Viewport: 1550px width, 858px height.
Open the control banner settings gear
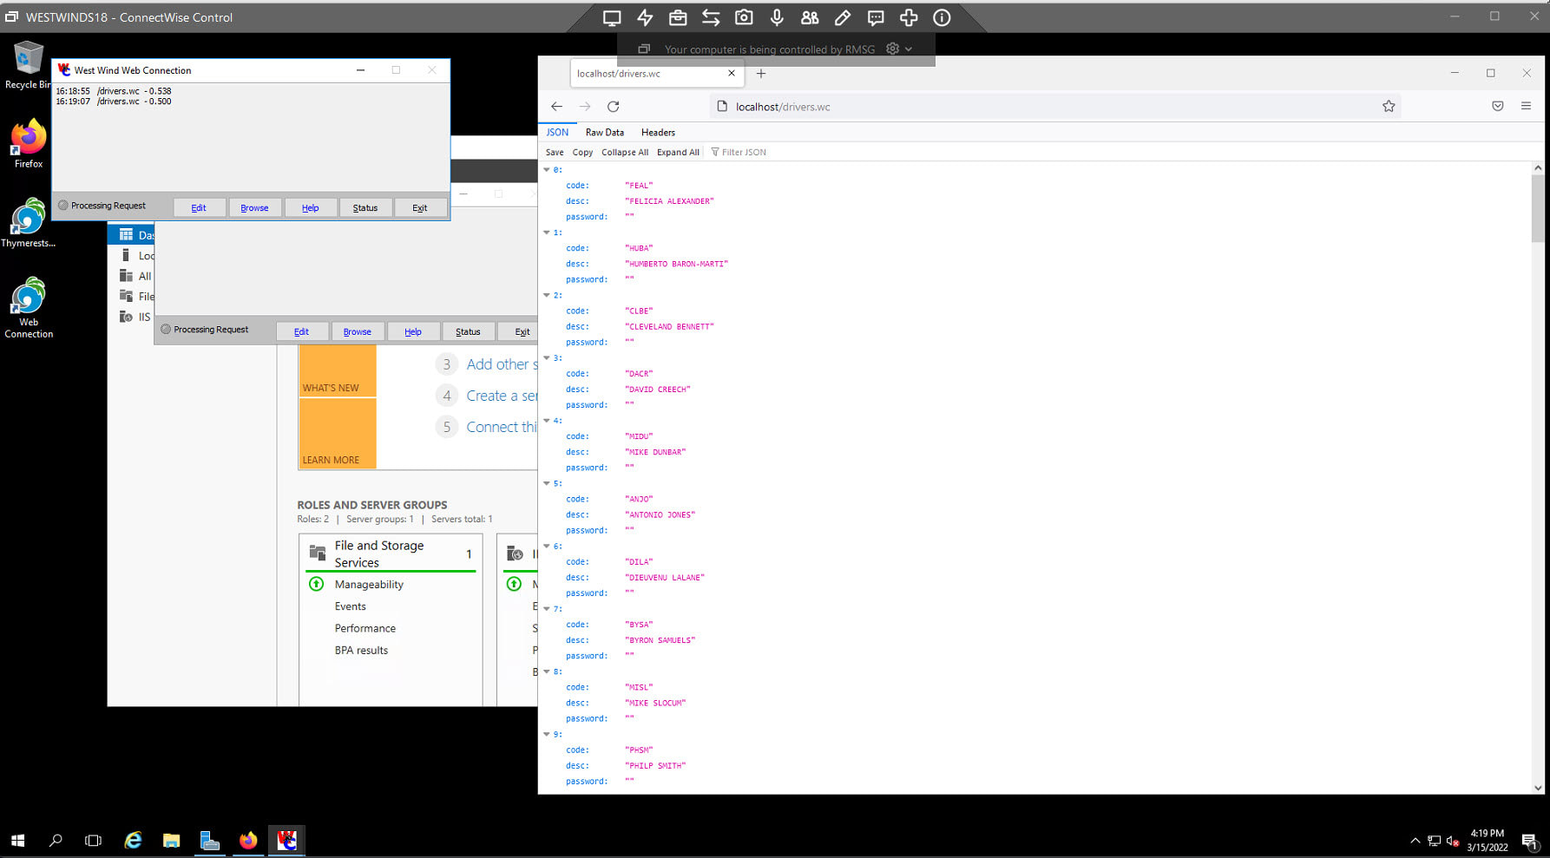click(893, 49)
